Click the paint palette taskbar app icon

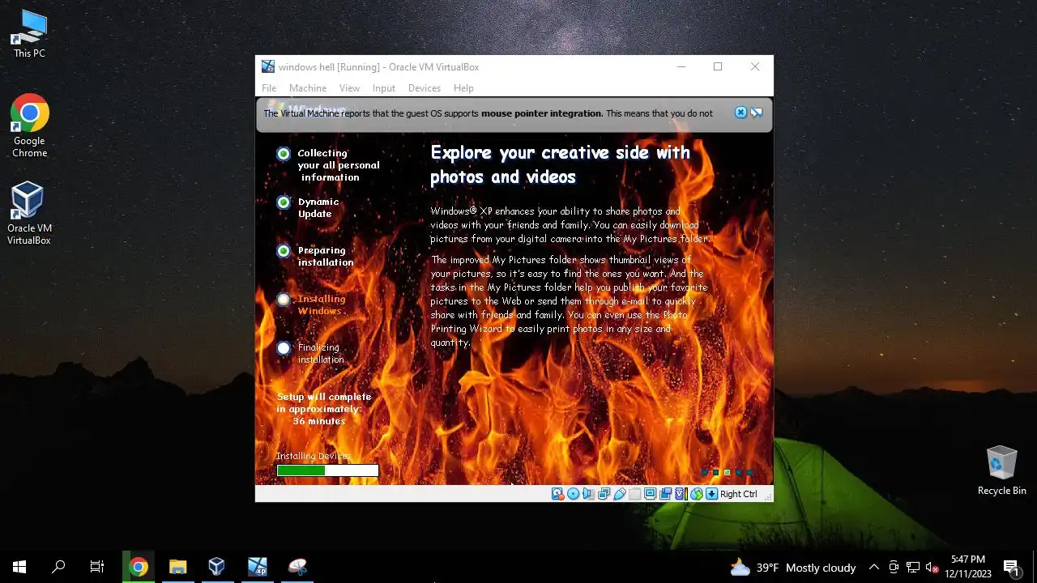click(297, 567)
